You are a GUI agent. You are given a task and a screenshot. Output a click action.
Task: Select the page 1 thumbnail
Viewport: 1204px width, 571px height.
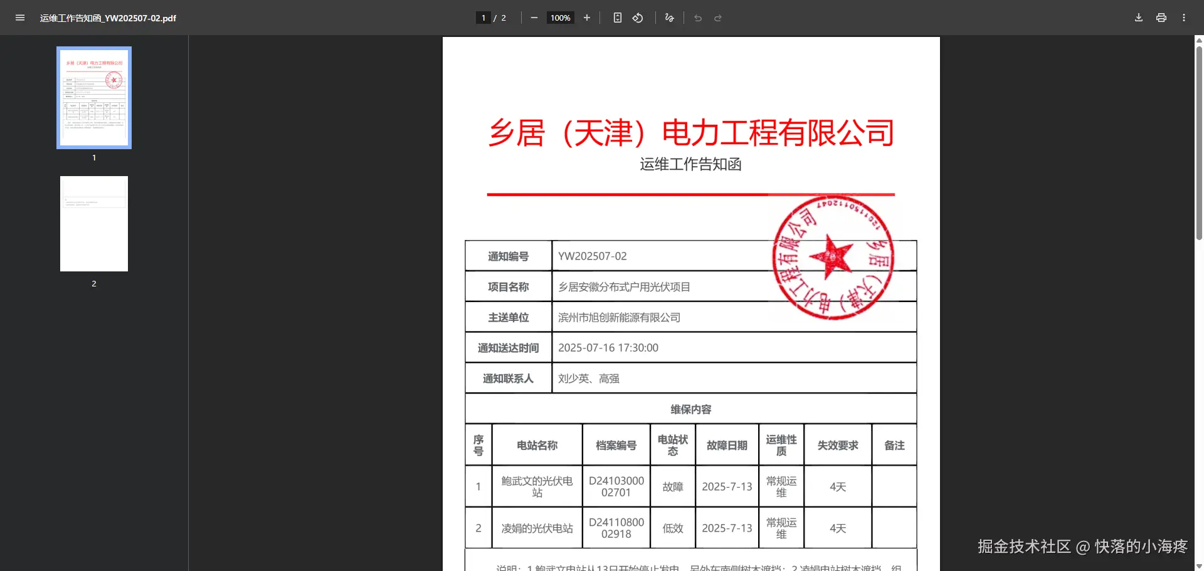tap(94, 98)
